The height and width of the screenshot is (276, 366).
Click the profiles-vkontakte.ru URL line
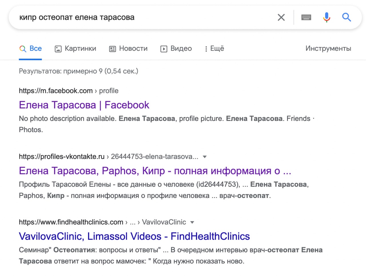tap(62, 157)
